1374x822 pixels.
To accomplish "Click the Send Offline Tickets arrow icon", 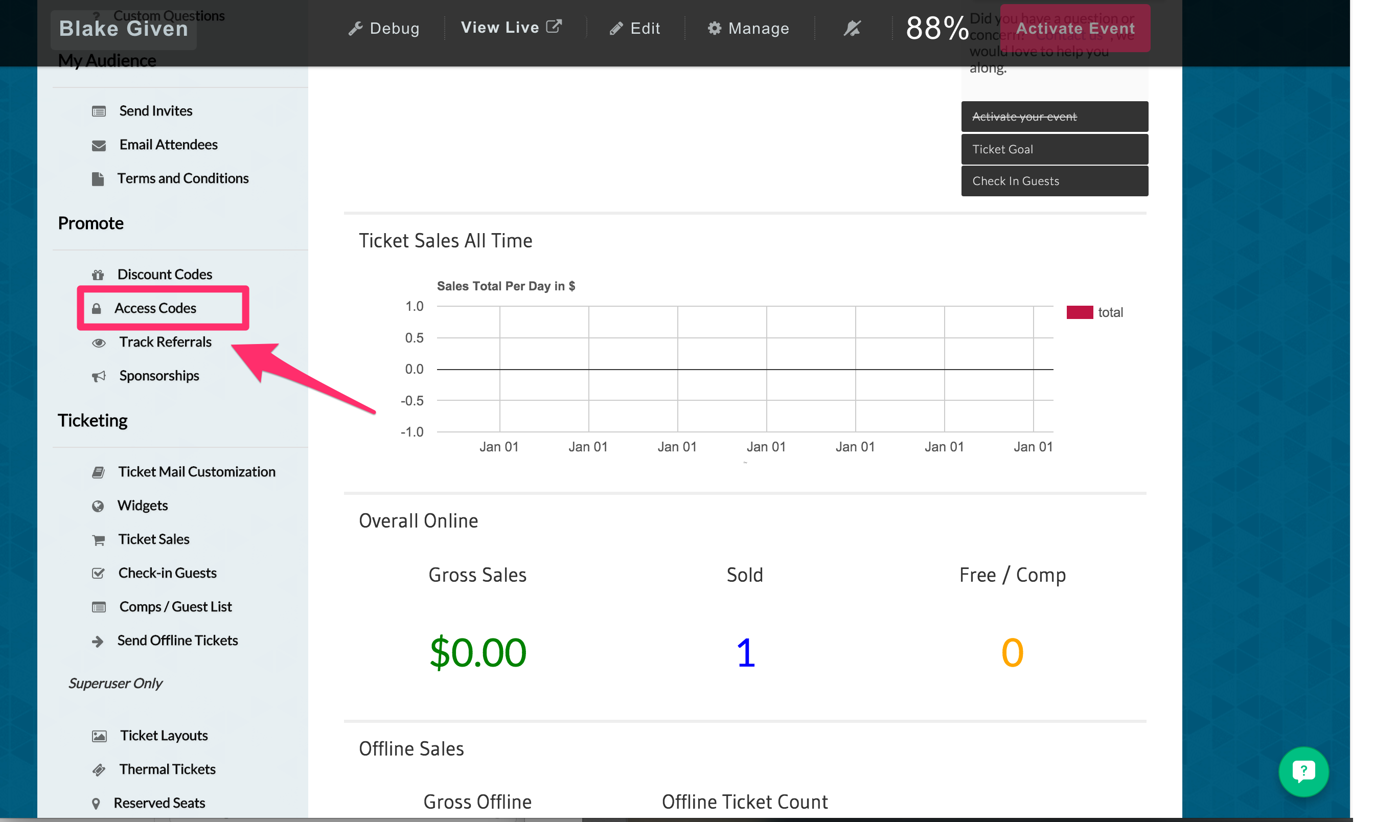I will (98, 642).
